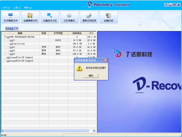
Task: Click the help question mark button in title bar
Action: click(x=166, y=5)
